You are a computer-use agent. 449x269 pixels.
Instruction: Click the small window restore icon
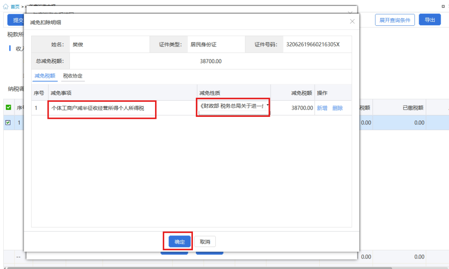point(443,7)
